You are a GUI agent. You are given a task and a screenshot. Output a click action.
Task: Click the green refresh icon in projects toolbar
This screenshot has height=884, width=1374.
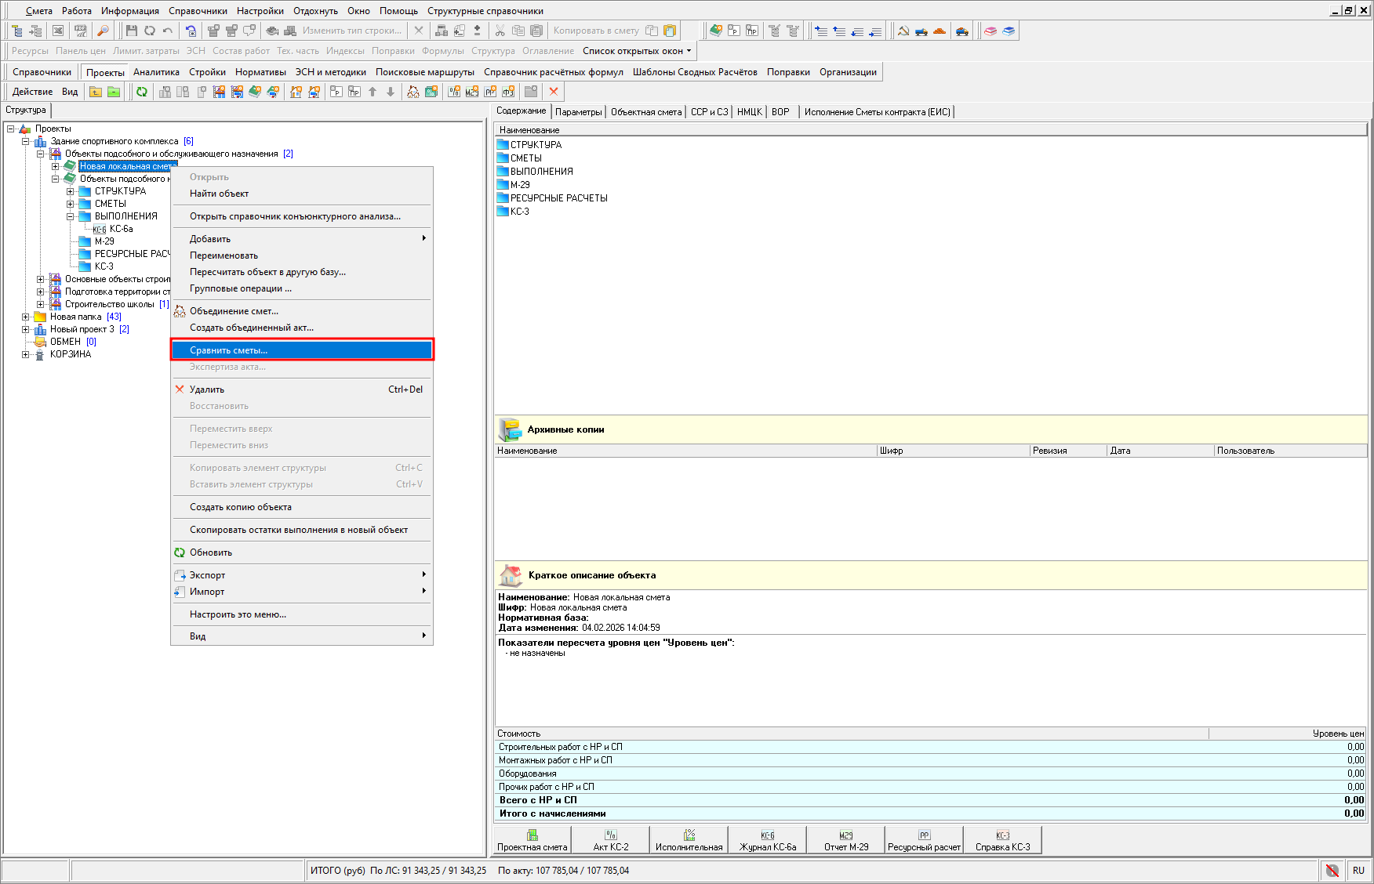pos(142,92)
